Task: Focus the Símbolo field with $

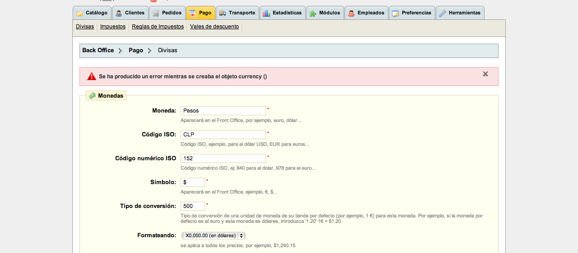Action: [x=193, y=182]
